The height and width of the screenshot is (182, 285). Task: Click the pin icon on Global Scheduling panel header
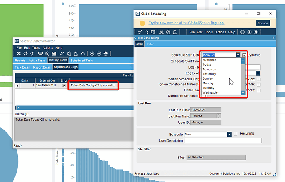[x=273, y=38]
